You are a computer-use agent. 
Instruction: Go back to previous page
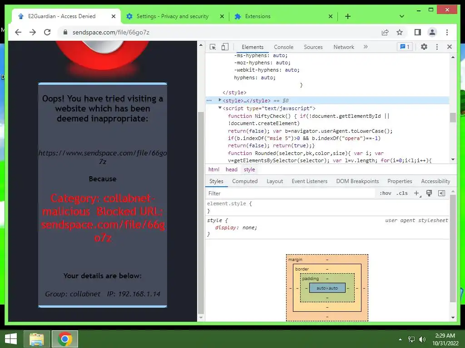coord(18,32)
